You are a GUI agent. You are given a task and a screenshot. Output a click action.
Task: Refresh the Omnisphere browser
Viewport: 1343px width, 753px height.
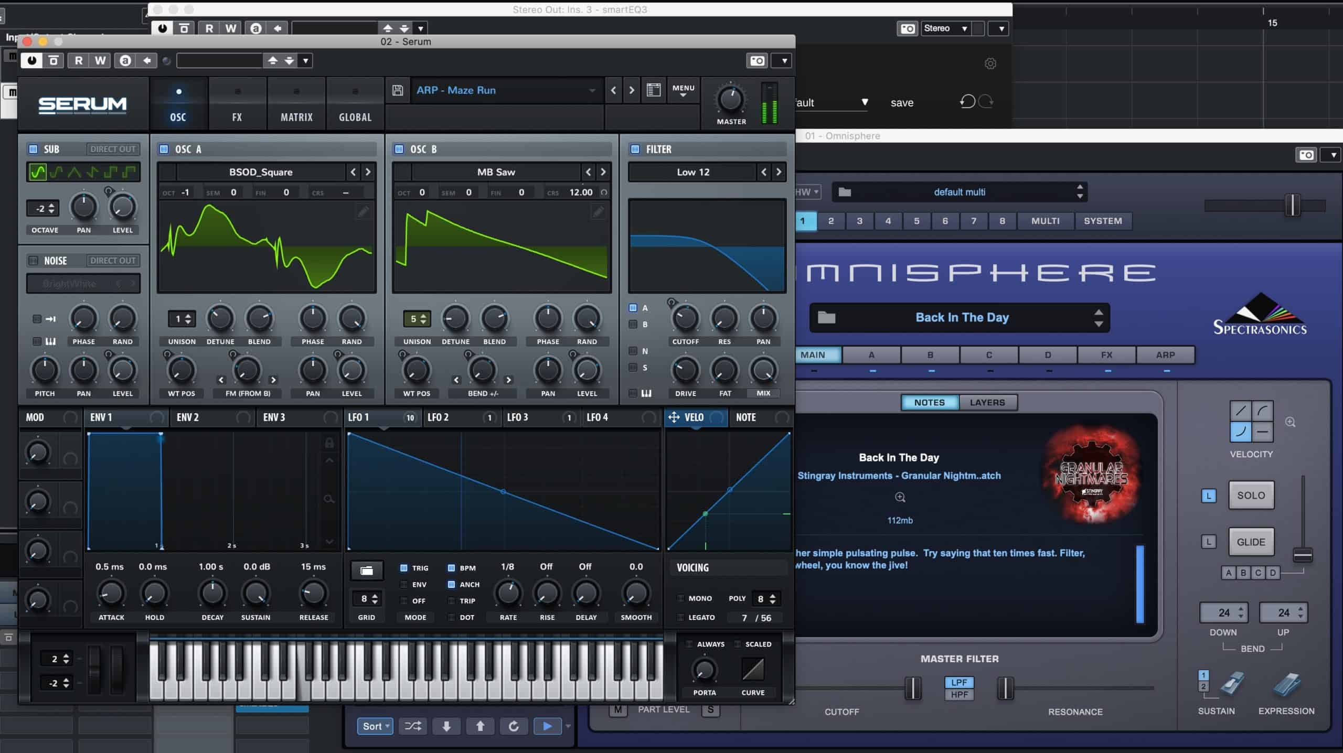point(514,726)
